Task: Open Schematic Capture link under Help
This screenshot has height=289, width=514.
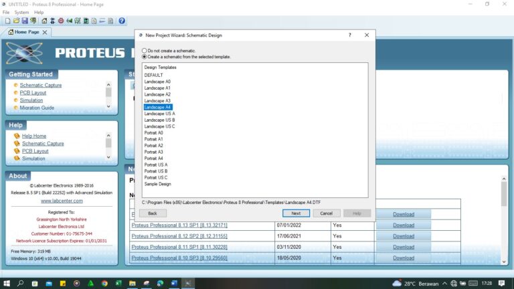Action: 43,144
